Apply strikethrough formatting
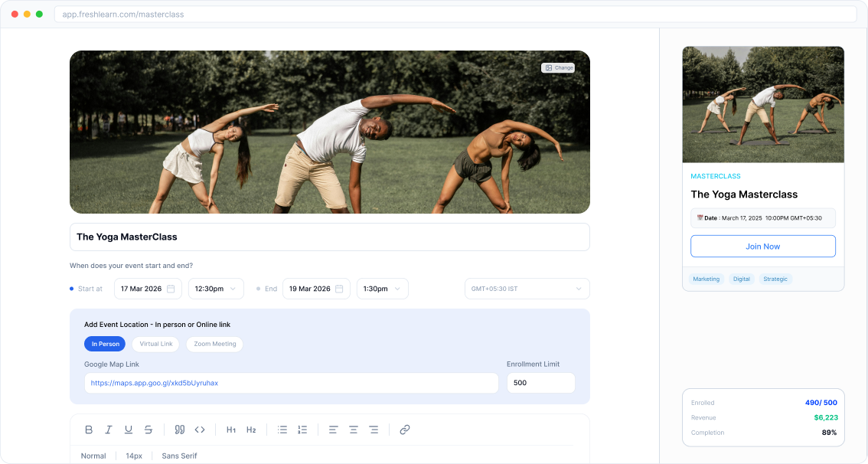868x464 pixels. (148, 430)
